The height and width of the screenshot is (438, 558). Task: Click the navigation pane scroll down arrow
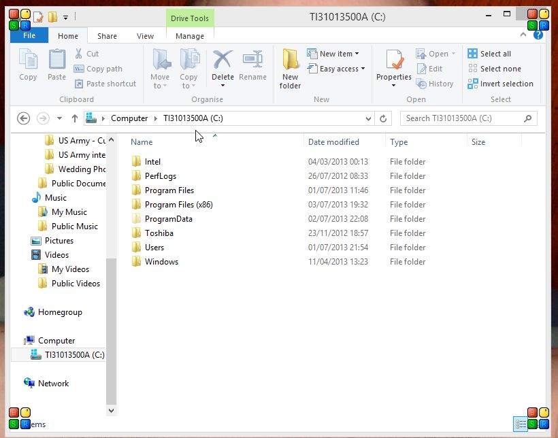[111, 411]
